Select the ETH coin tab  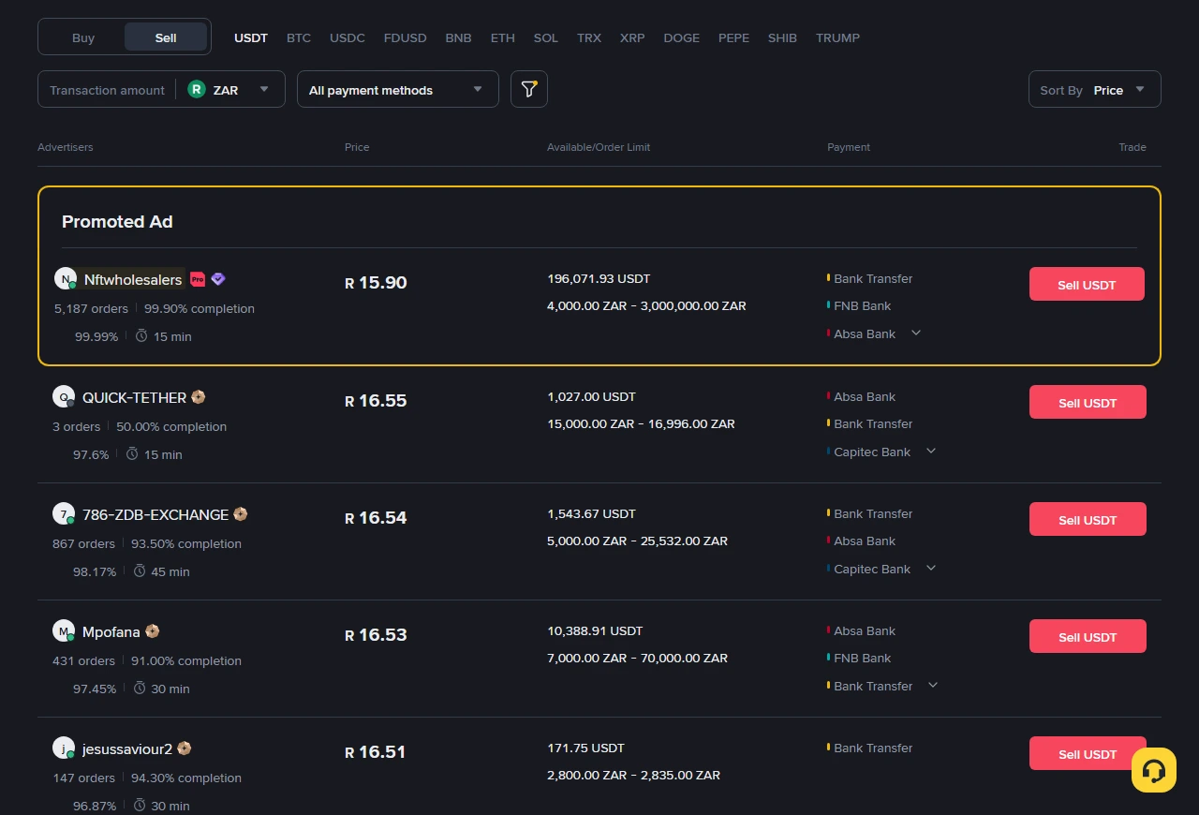point(503,37)
